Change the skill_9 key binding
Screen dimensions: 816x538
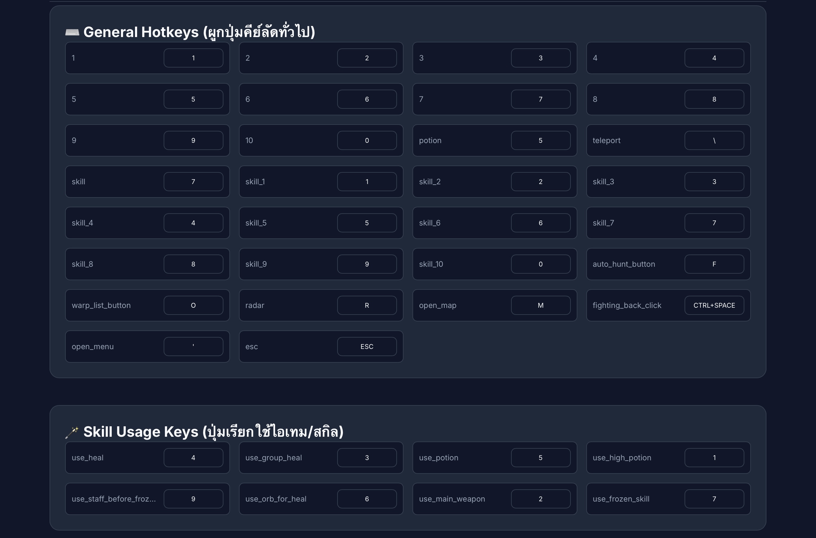(367, 264)
